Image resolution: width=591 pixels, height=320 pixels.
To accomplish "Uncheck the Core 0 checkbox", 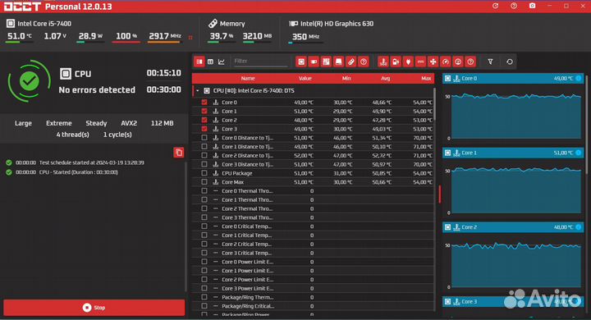I will click(x=204, y=102).
